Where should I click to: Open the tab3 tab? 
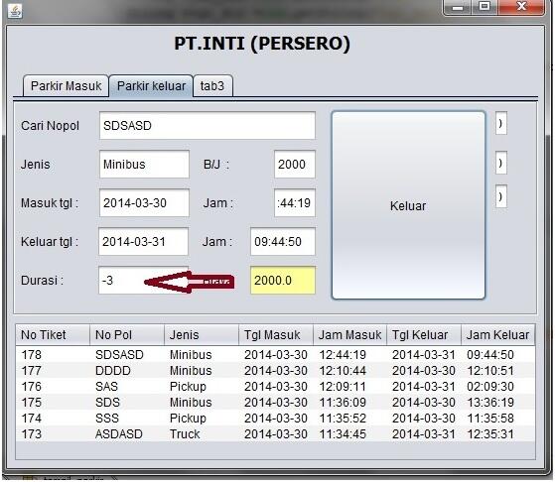pyautogui.click(x=212, y=86)
